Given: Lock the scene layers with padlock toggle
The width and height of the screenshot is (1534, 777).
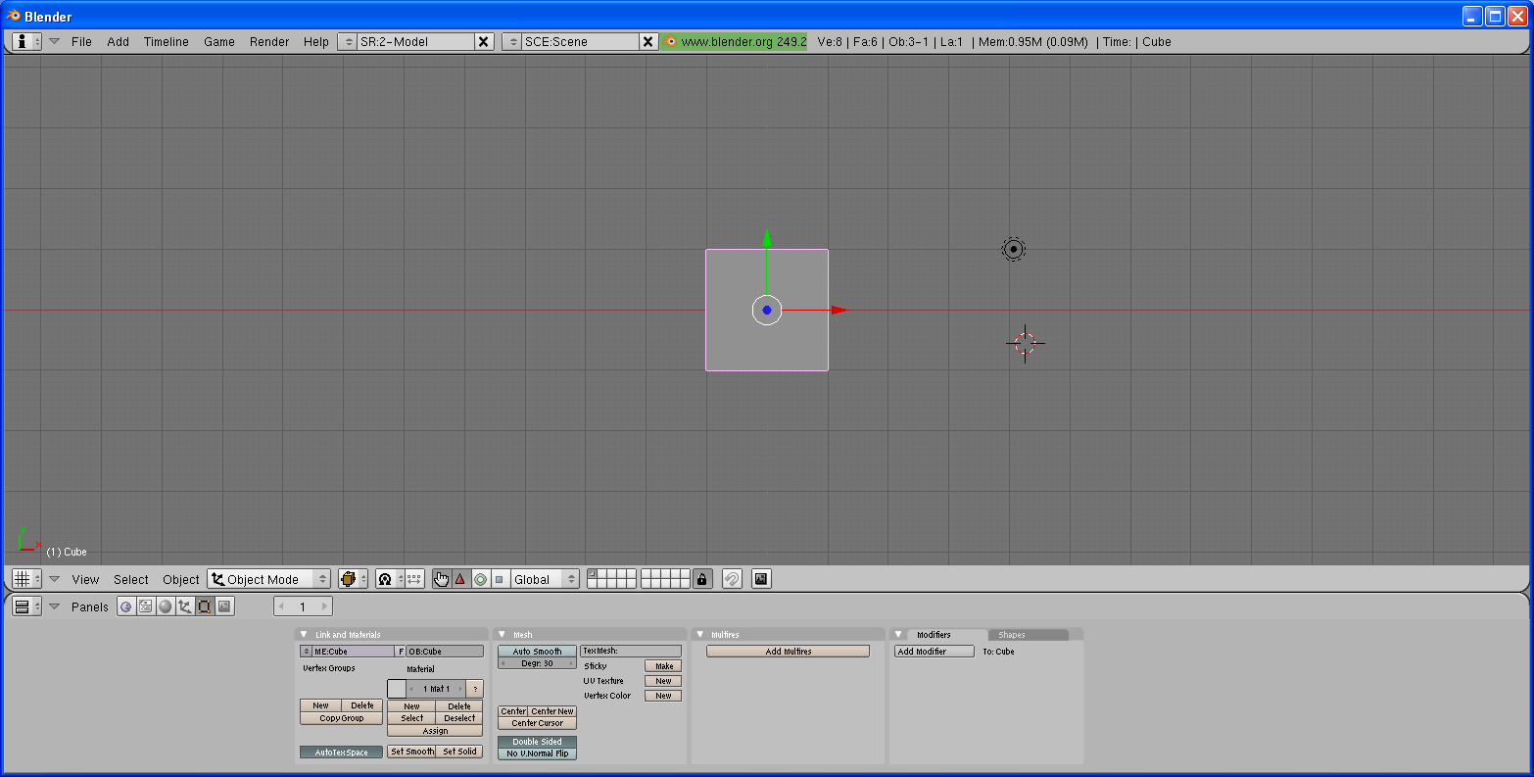Looking at the screenshot, I should click(702, 578).
